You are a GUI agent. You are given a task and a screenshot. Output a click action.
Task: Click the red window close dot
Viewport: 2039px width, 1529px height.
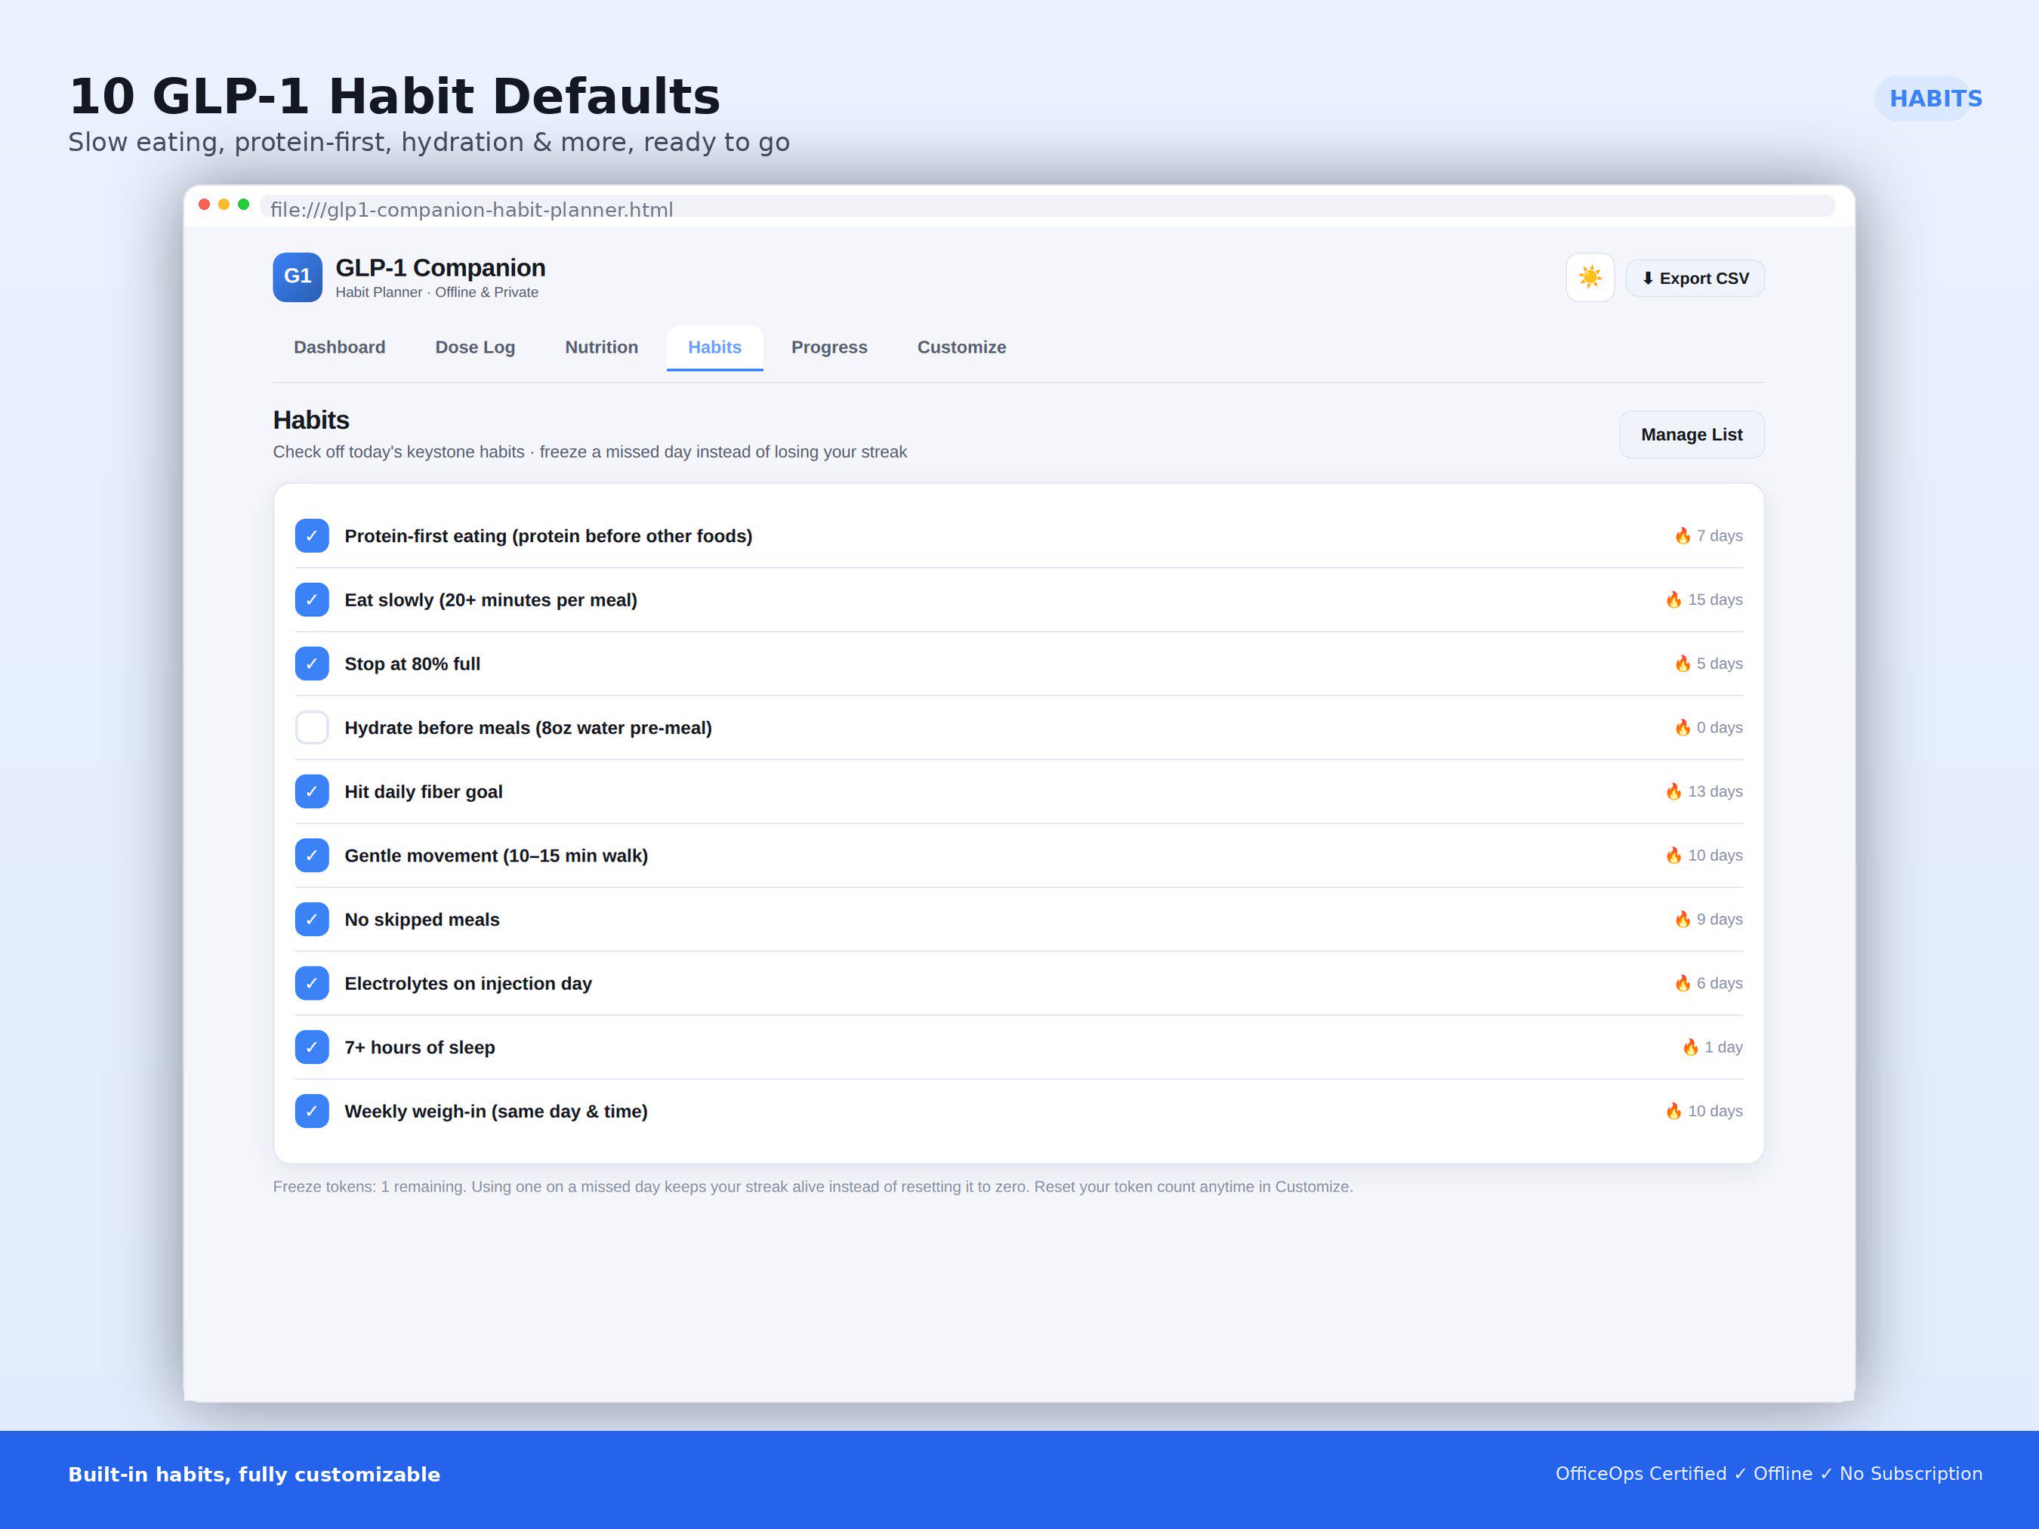point(205,205)
